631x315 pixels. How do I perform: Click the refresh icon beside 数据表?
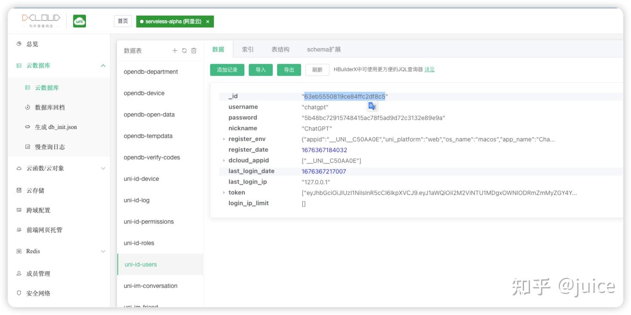(x=184, y=51)
